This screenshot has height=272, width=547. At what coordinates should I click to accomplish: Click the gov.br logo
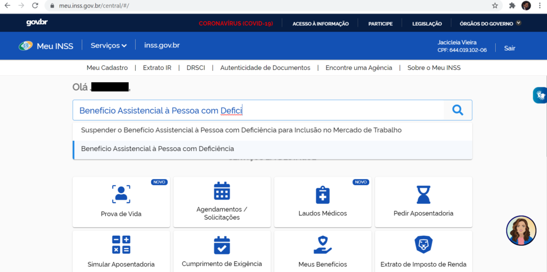click(37, 22)
